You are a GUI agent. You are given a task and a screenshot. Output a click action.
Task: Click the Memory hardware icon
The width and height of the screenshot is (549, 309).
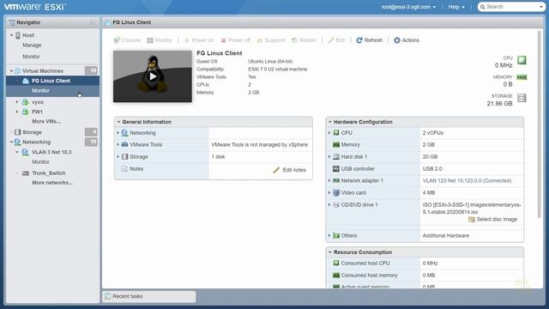[336, 145]
